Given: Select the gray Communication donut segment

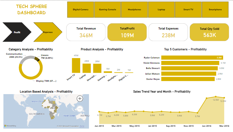Looking at the screenshot, I should (x=26, y=58).
